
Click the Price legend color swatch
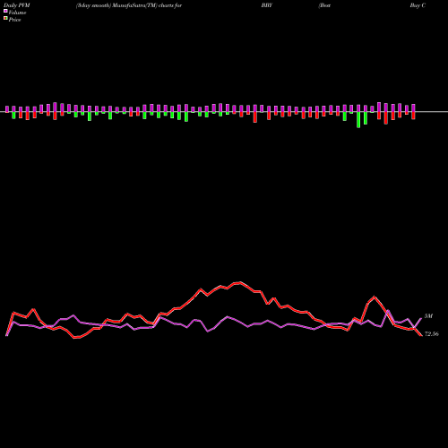(x=5, y=19)
